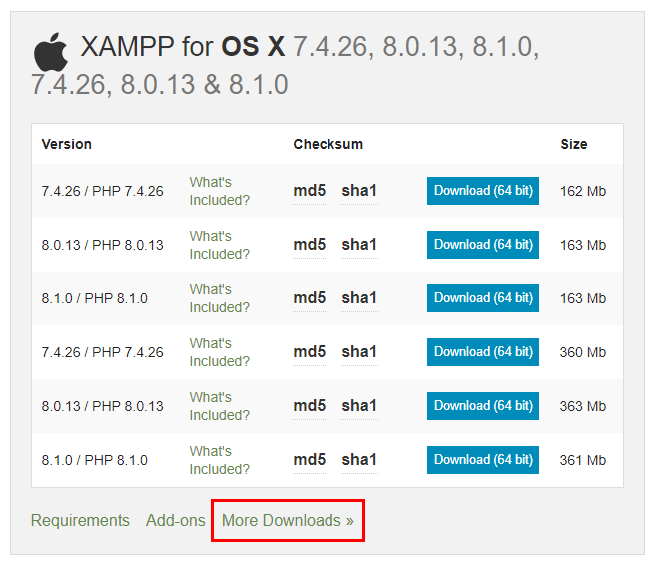
Task: Show sha1 checksum for 8.1.0 163 Mb row
Action: pyautogui.click(x=359, y=298)
